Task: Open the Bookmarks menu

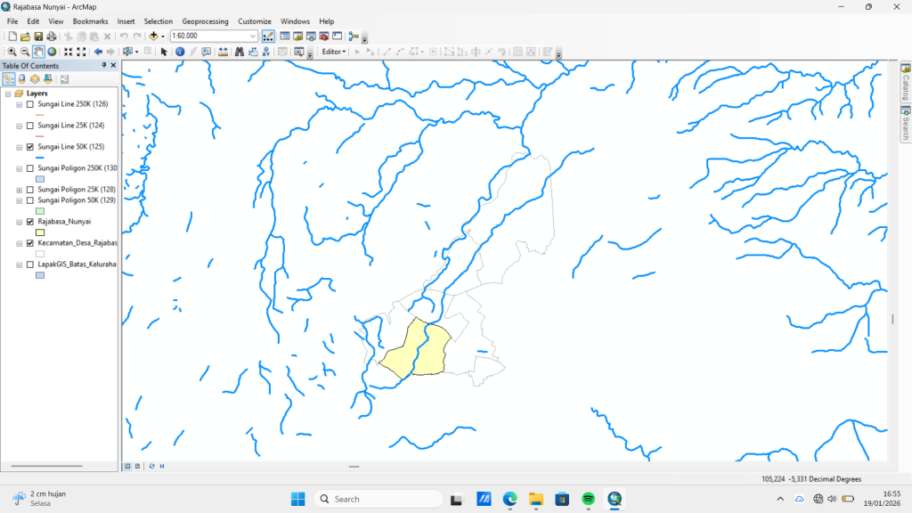Action: click(90, 20)
